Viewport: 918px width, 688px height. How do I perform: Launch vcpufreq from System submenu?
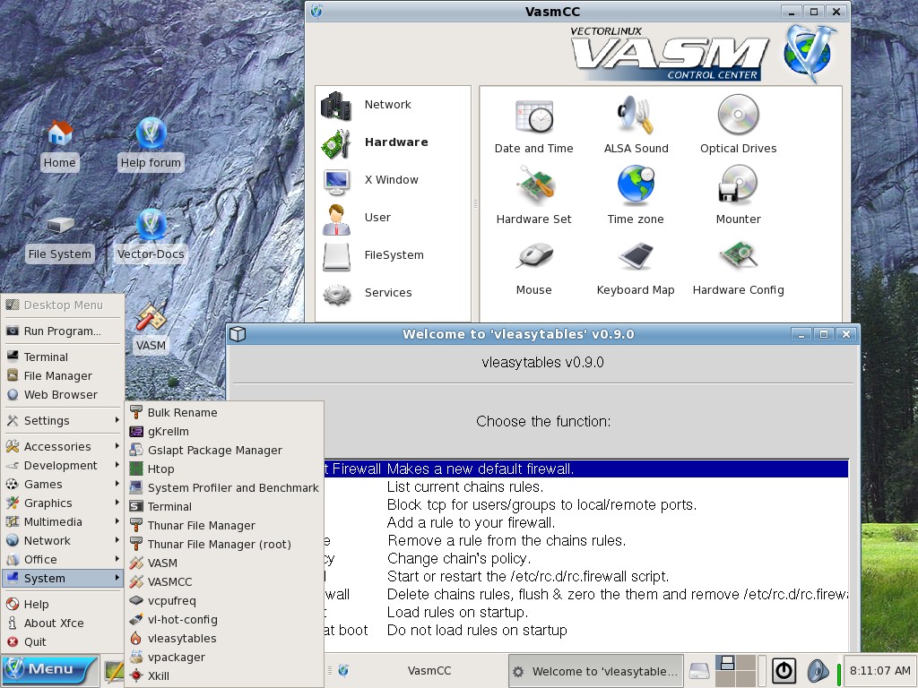point(225,600)
